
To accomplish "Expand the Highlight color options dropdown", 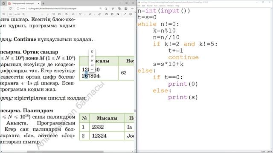I will (x=94, y=14).
